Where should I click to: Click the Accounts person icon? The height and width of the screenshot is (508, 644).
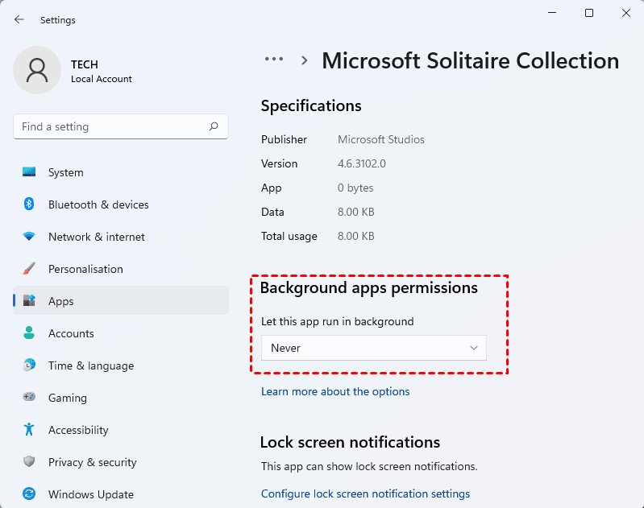(x=29, y=333)
